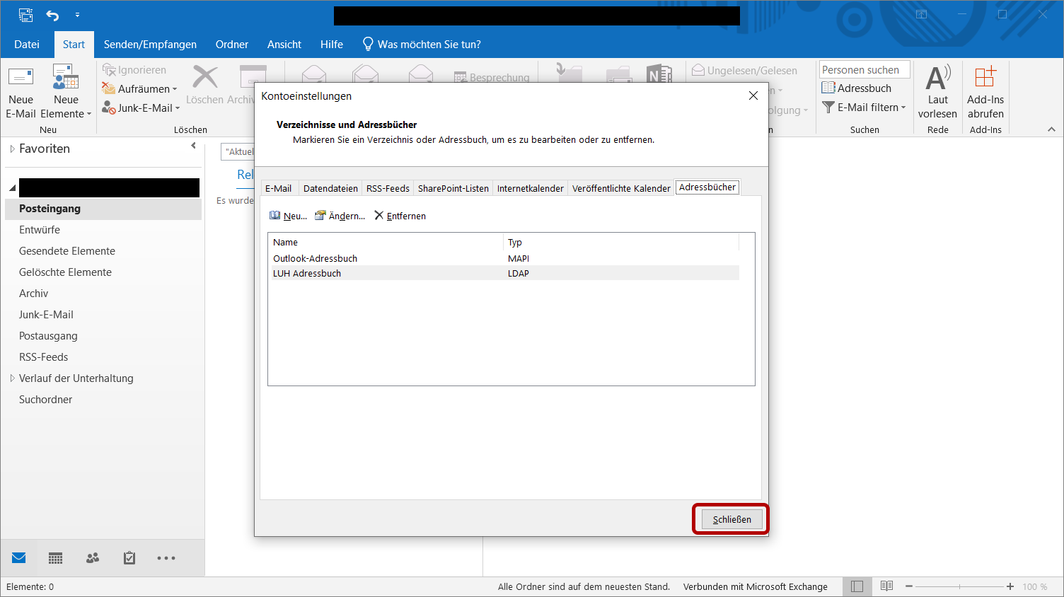This screenshot has height=597, width=1064.
Task: Select the Gesendete Elemente folder
Action: pos(103,251)
